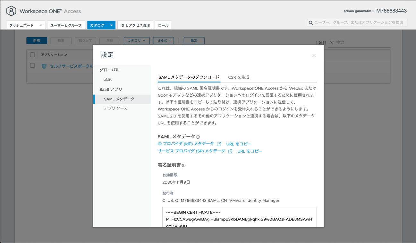Click the SaaS アプリ sidebar heading
416x243 pixels.
(x=111, y=89)
